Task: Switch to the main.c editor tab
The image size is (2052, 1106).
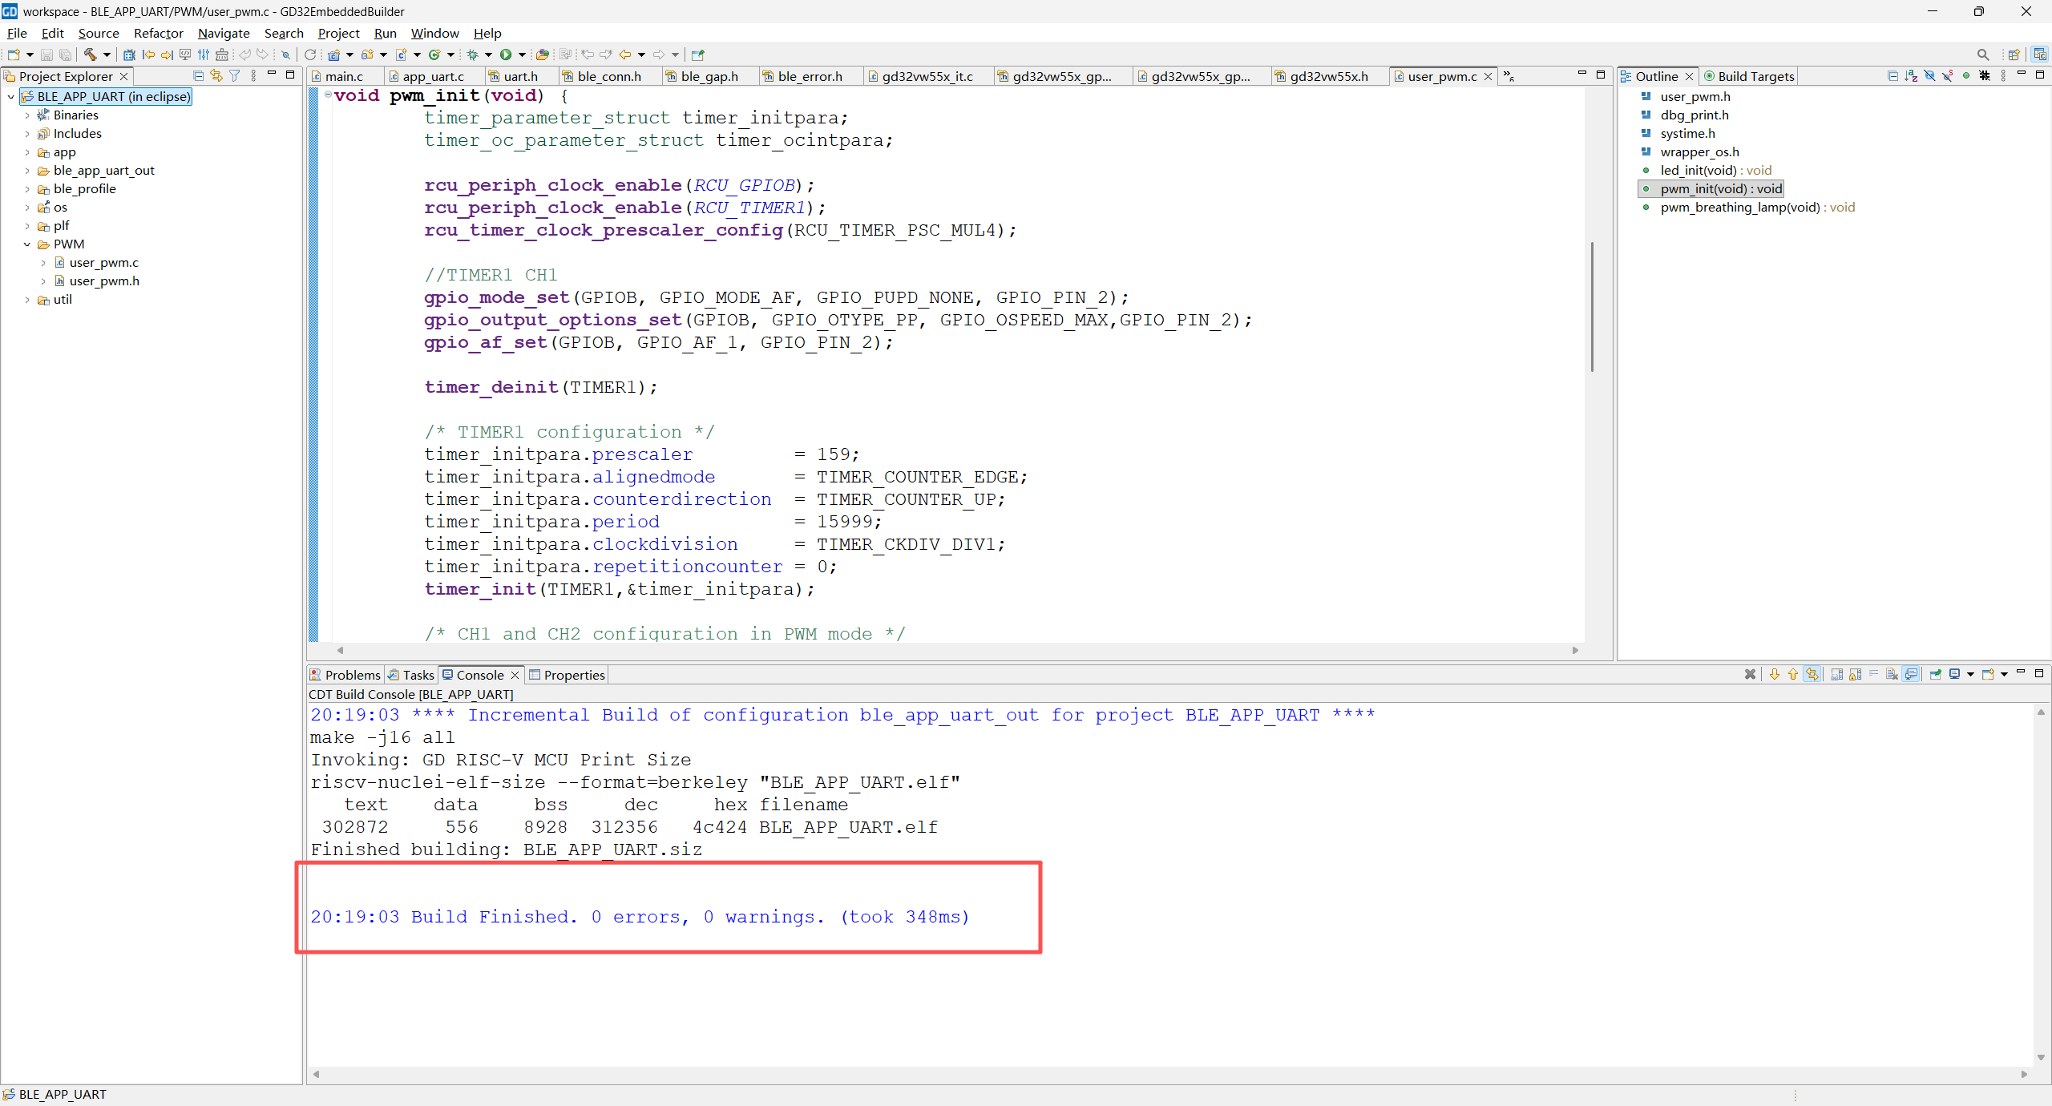Action: 343,76
